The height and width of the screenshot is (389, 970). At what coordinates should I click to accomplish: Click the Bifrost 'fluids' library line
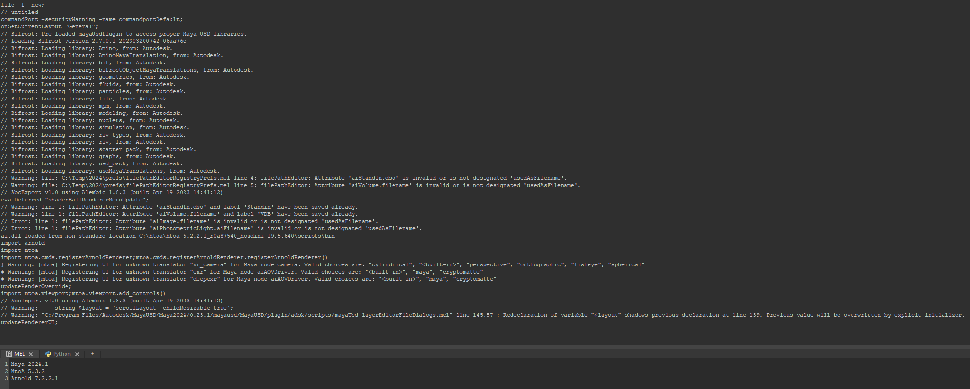88,85
